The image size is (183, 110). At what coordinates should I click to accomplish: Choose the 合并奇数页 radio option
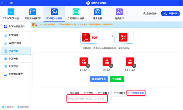pos(96,93)
